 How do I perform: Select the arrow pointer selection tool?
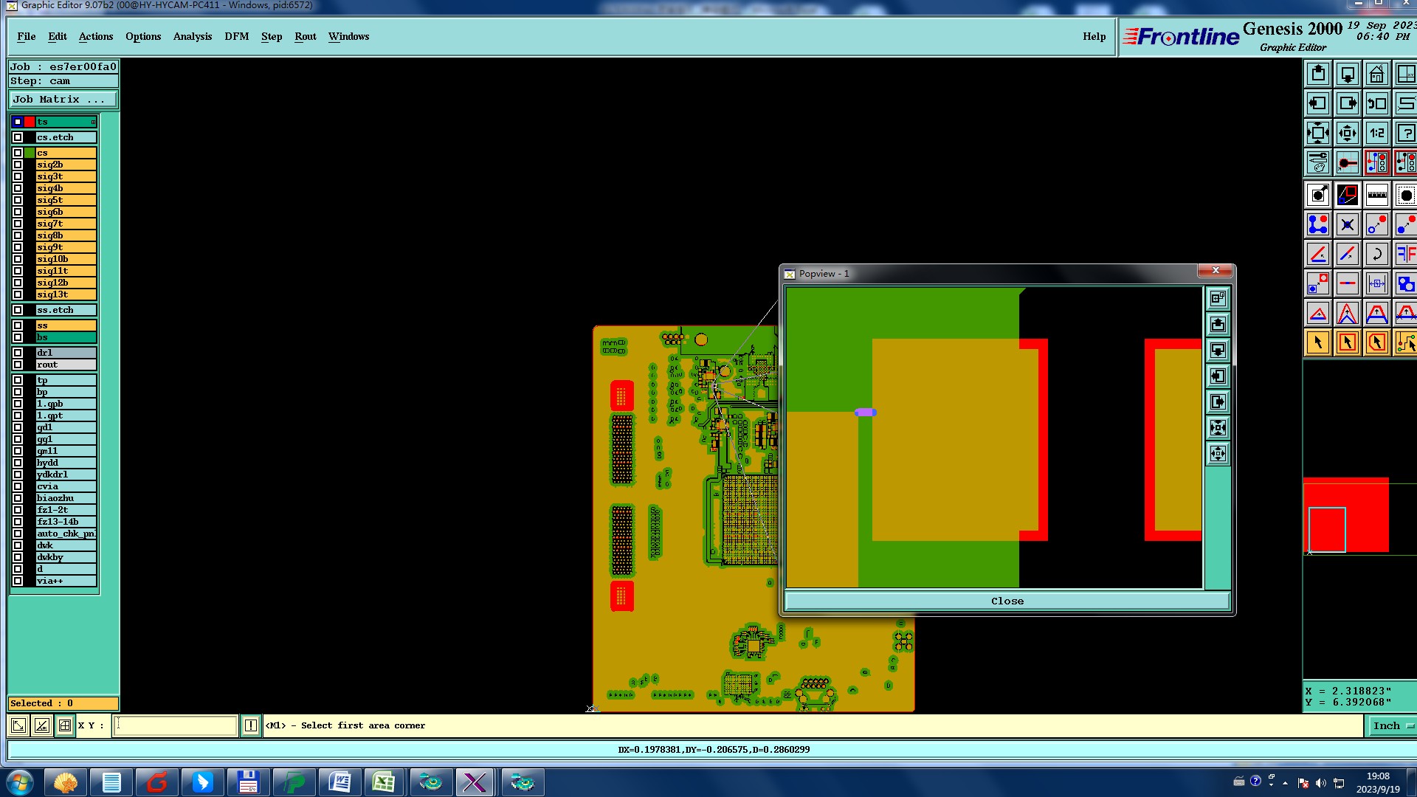pyautogui.click(x=1318, y=342)
